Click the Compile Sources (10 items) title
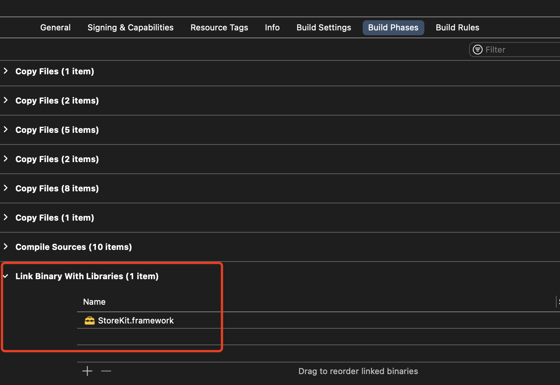 point(74,247)
